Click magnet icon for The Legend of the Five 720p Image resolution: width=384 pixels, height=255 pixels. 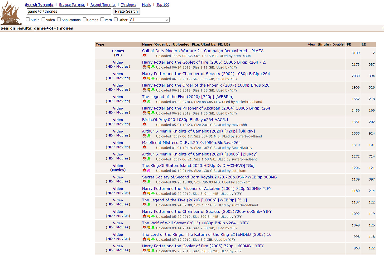click(144, 101)
